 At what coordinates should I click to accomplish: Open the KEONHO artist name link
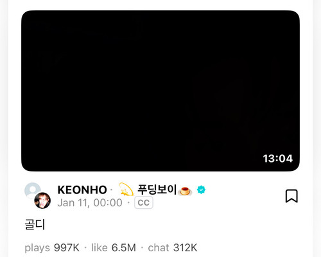[82, 190]
